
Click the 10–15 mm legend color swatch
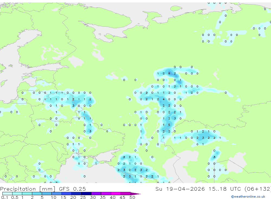pyautogui.click(x=57, y=194)
